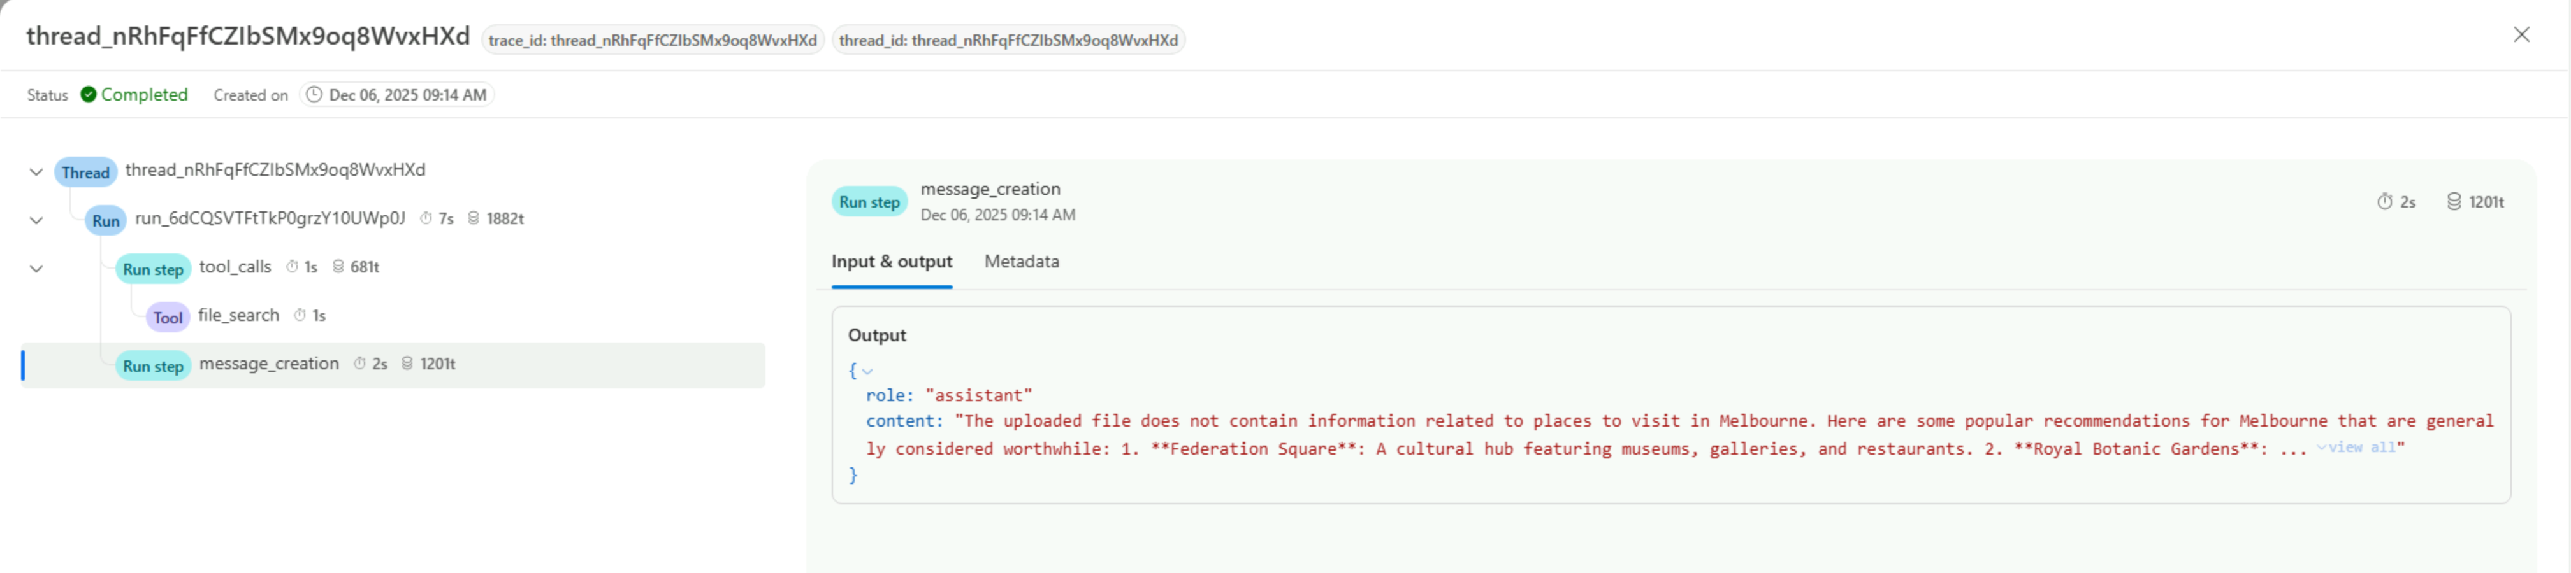Click the Thread badge icon in tree
The width and height of the screenshot is (2571, 573).
point(85,173)
